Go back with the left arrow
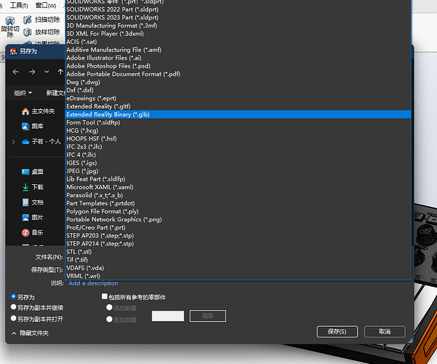437x364 pixels. [15, 72]
